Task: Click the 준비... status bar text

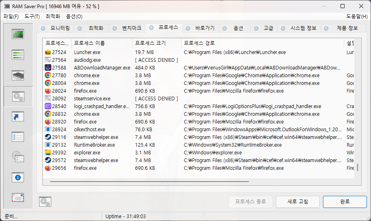Action: click(x=11, y=217)
